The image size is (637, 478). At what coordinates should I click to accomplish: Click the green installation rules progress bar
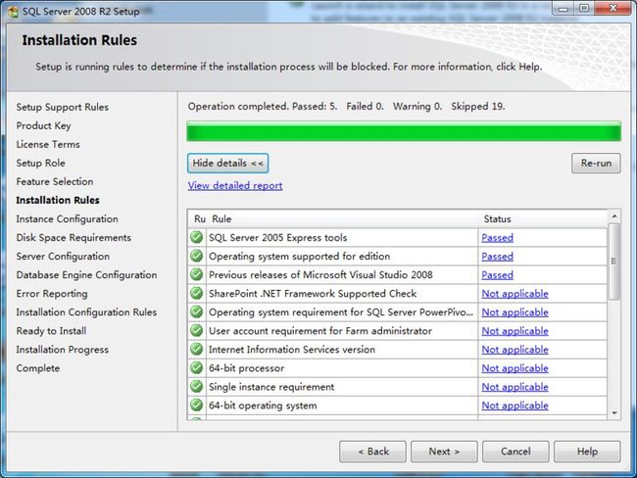click(x=404, y=131)
